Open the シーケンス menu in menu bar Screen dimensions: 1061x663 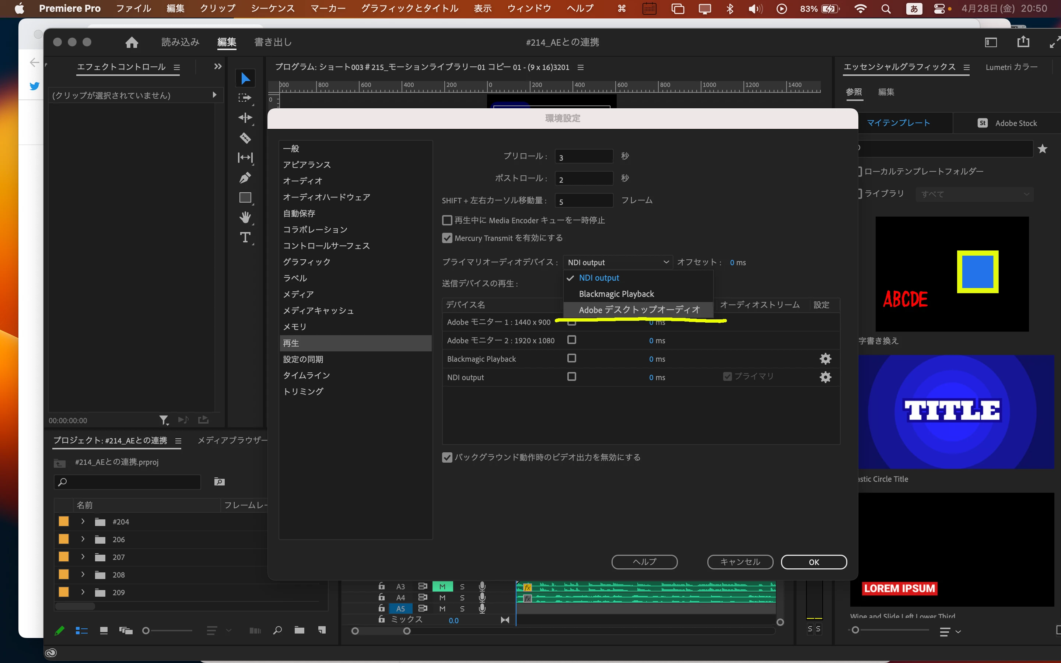pyautogui.click(x=272, y=8)
